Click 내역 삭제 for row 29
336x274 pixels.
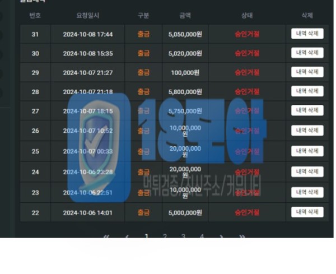307,72
